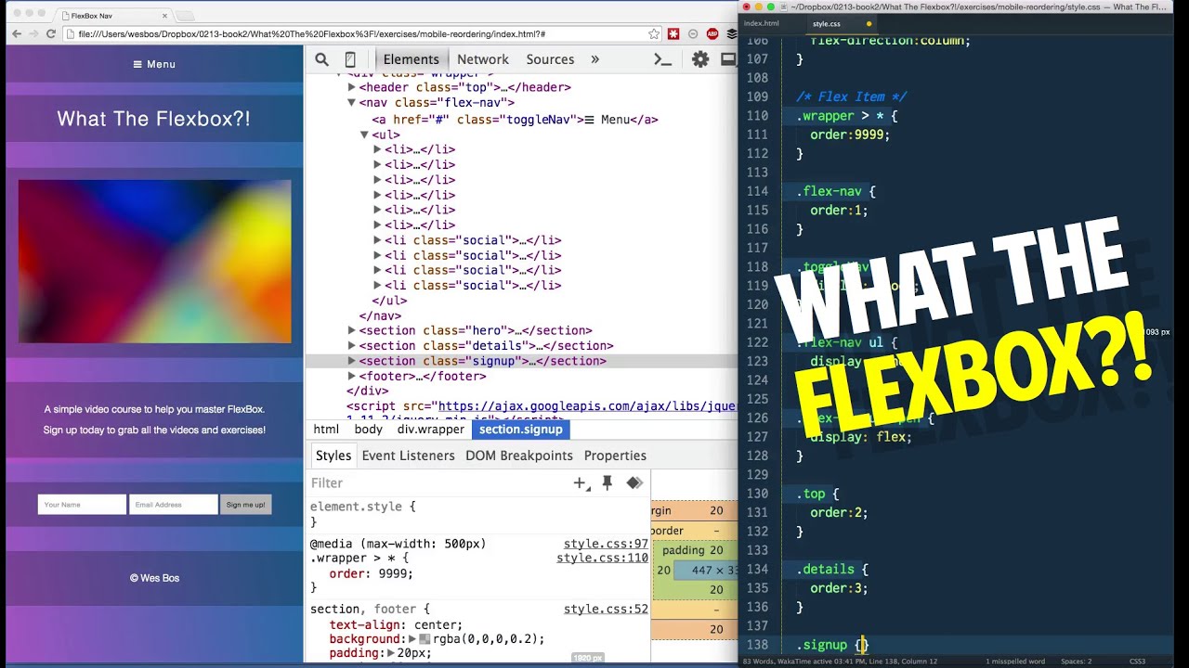Open the AdBlock Plus extension icon
The height and width of the screenshot is (668, 1189).
(x=712, y=34)
